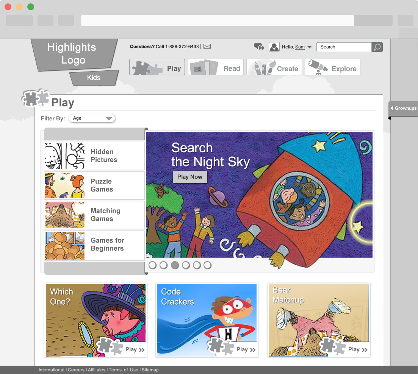Click puzzle icon on Bear Matchup card

[x=332, y=346]
